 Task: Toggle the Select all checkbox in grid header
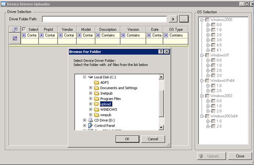pos(24,29)
